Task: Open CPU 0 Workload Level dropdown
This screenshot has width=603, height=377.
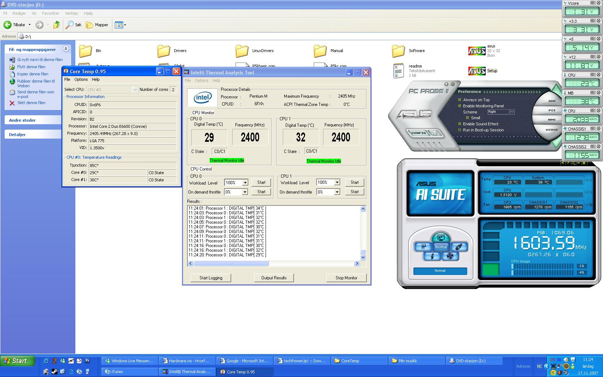Action: (245, 183)
